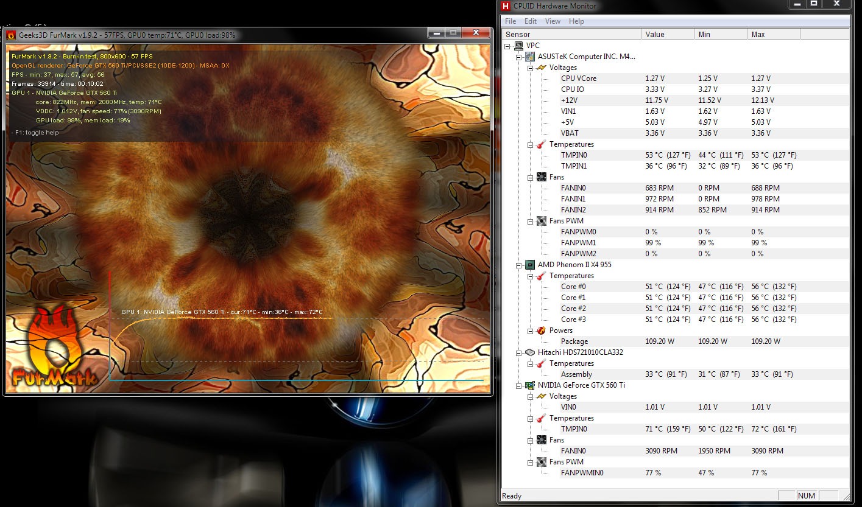Image resolution: width=862 pixels, height=507 pixels.
Task: Click the motherboard Fans PWM icon
Action: (541, 221)
